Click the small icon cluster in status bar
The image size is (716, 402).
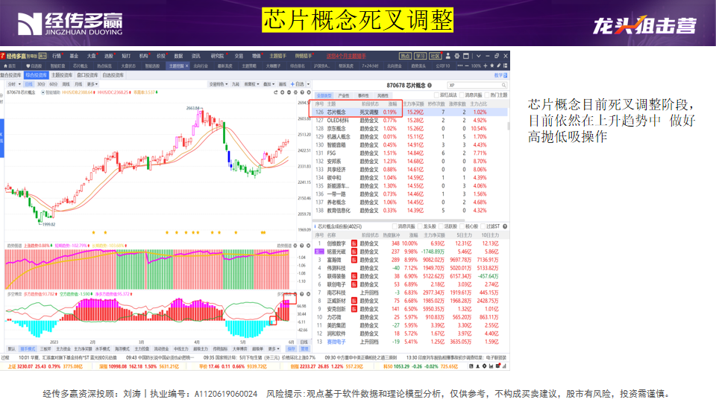click(x=488, y=366)
